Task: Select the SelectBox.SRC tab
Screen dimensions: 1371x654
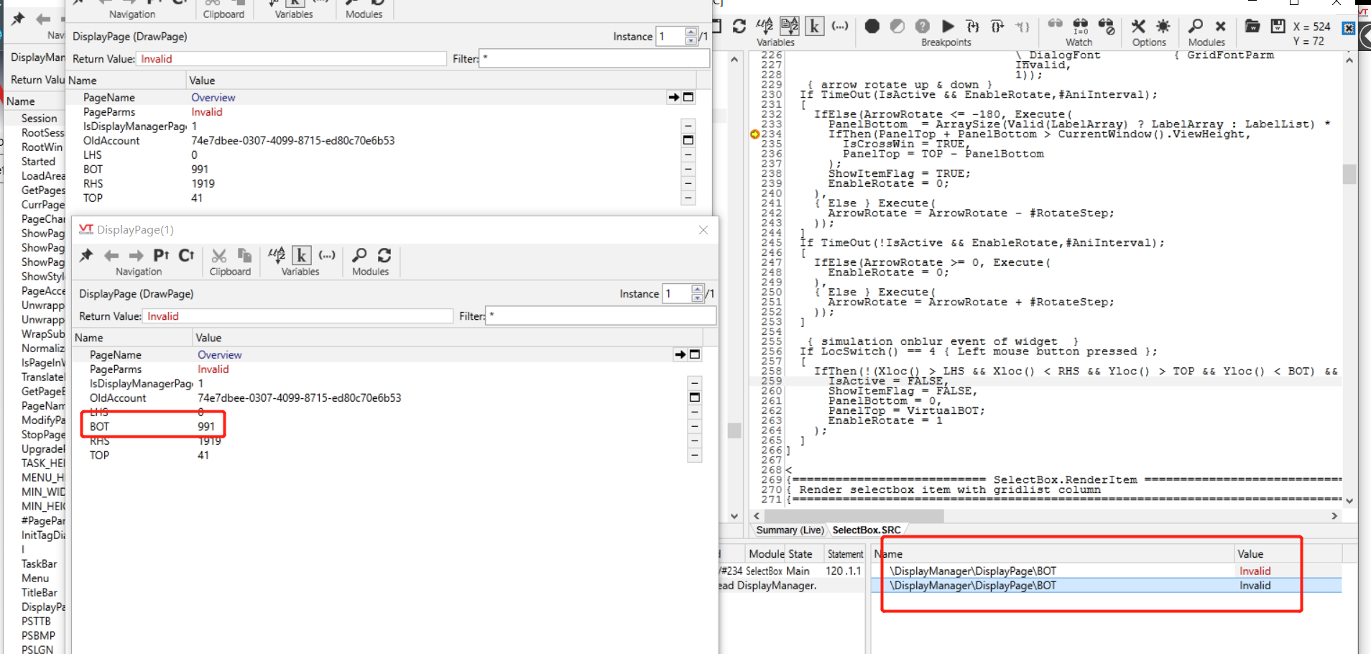Action: coord(866,530)
